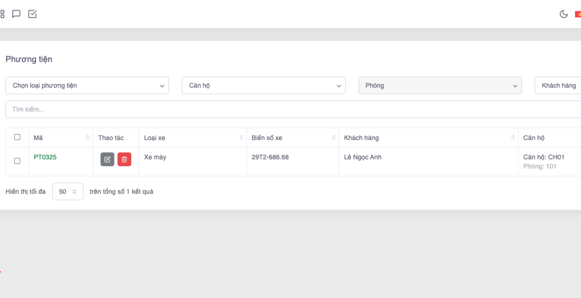Open the Căn hộ filter dropdown

(263, 85)
